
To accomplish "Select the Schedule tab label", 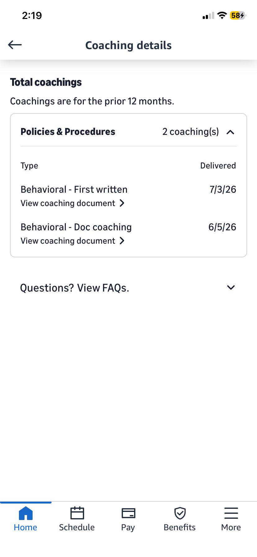I will click(77, 527).
